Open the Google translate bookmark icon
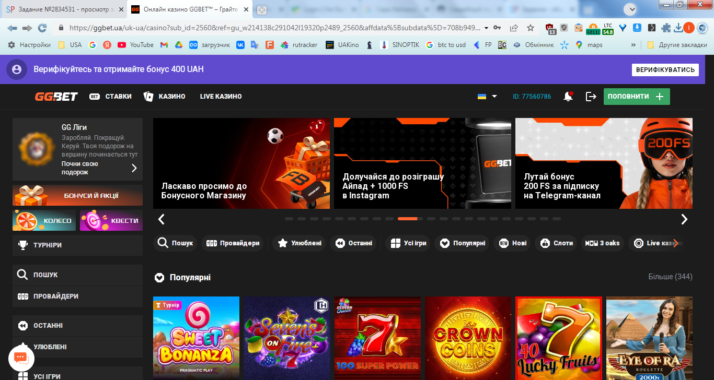This screenshot has width=714, height=380. coord(255,45)
